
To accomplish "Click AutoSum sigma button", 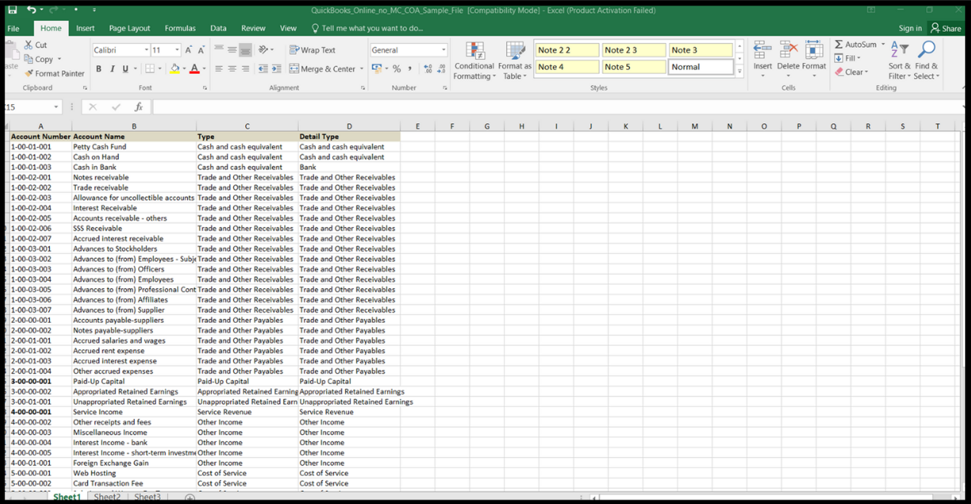I will pos(855,44).
